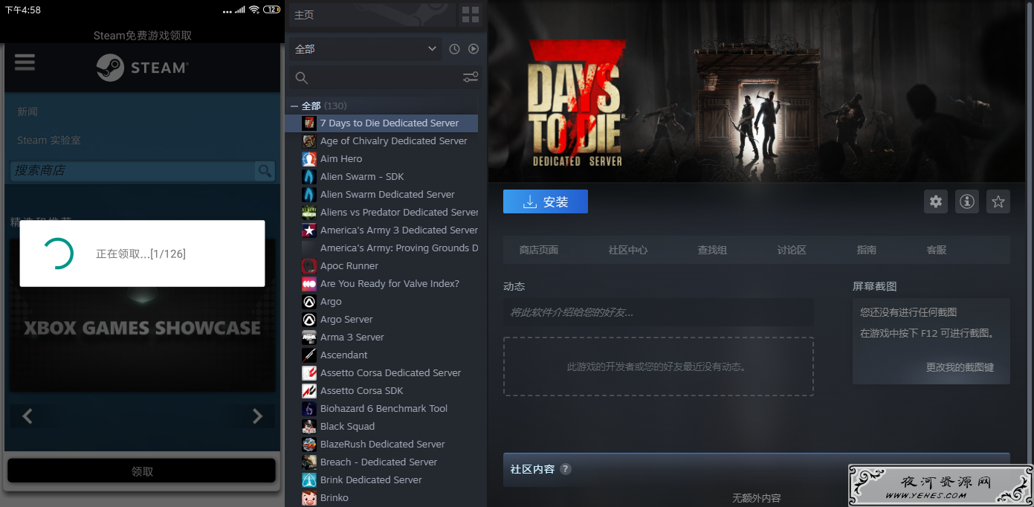Image resolution: width=1034 pixels, height=507 pixels.
Task: Click the blue 安装 install button
Action: click(546, 201)
